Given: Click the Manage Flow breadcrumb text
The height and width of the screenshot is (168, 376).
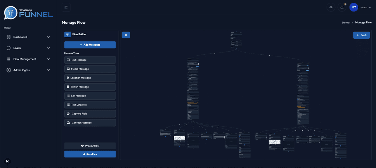Looking at the screenshot, I should pos(363,23).
